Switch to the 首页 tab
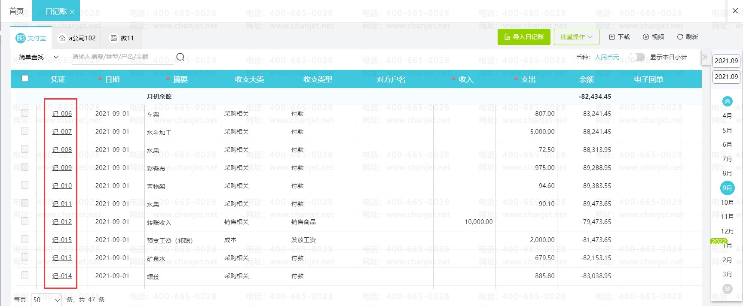This screenshot has width=743, height=306. point(16,12)
